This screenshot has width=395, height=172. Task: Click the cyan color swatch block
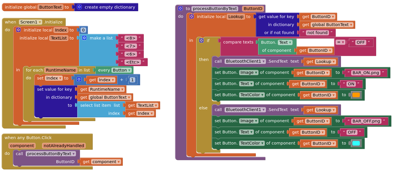point(356,143)
